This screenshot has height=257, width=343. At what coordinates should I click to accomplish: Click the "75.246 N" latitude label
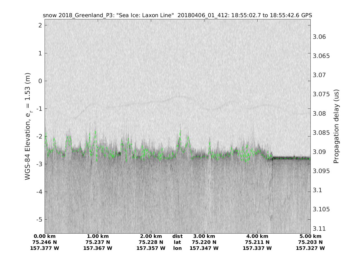45,242
